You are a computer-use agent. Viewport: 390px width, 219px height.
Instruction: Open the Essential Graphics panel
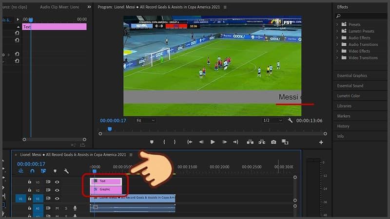tap(352, 75)
